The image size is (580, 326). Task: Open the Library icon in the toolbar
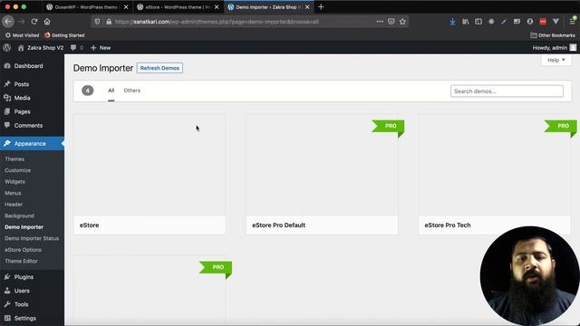(x=465, y=22)
